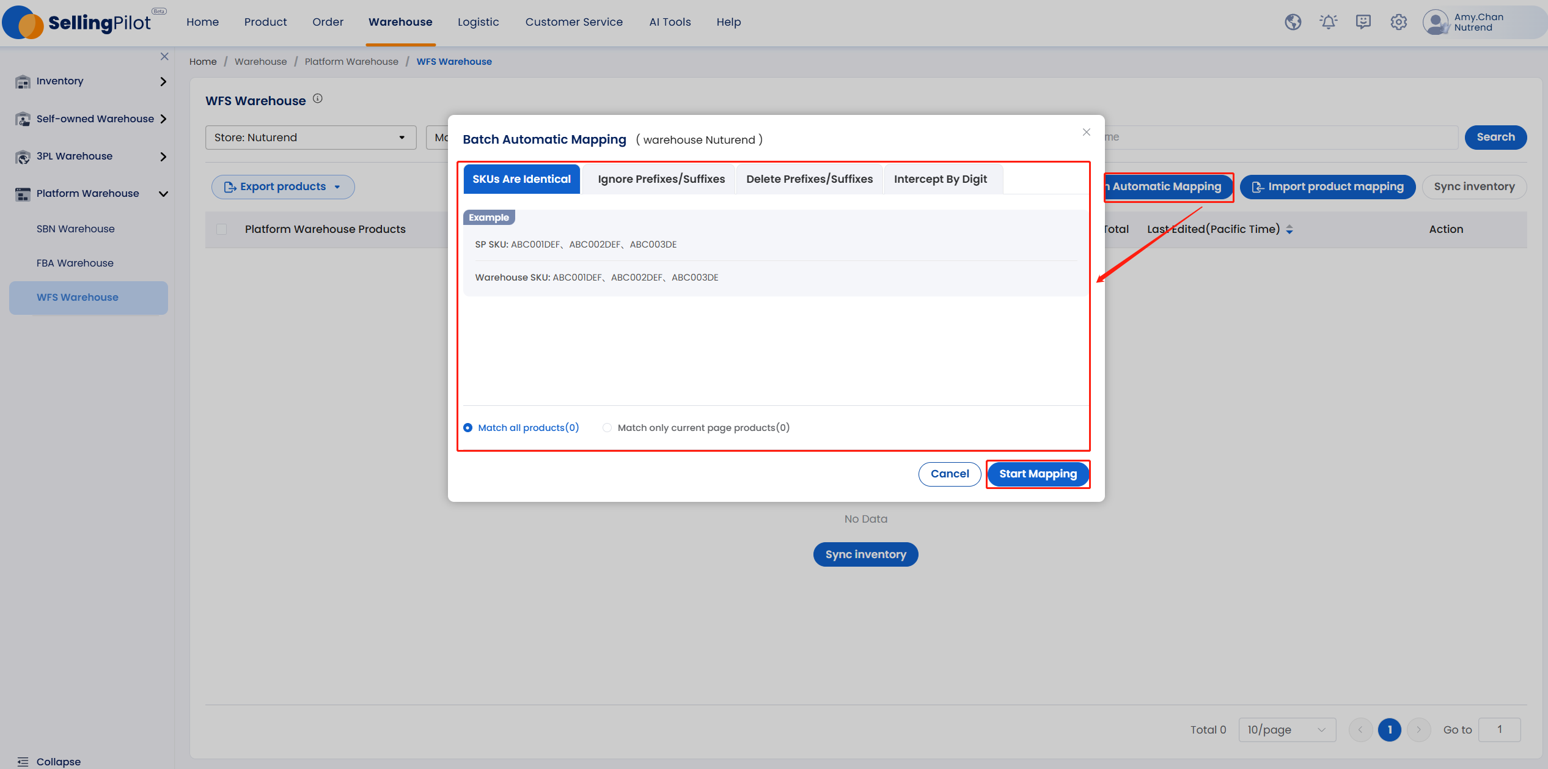
Task: Click page number 1 button
Action: click(1389, 730)
